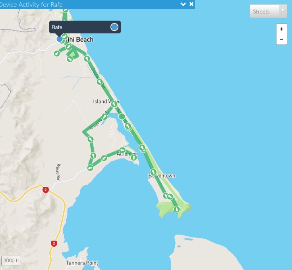The image size is (292, 270).
Task: Click the lower Highway 2 red shield
Action: [54, 243]
